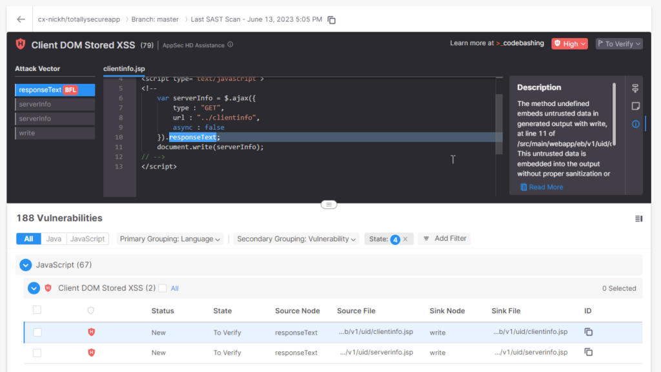Open AppSec HD Assistance info icon
This screenshot has height=372, width=661.
coord(230,45)
